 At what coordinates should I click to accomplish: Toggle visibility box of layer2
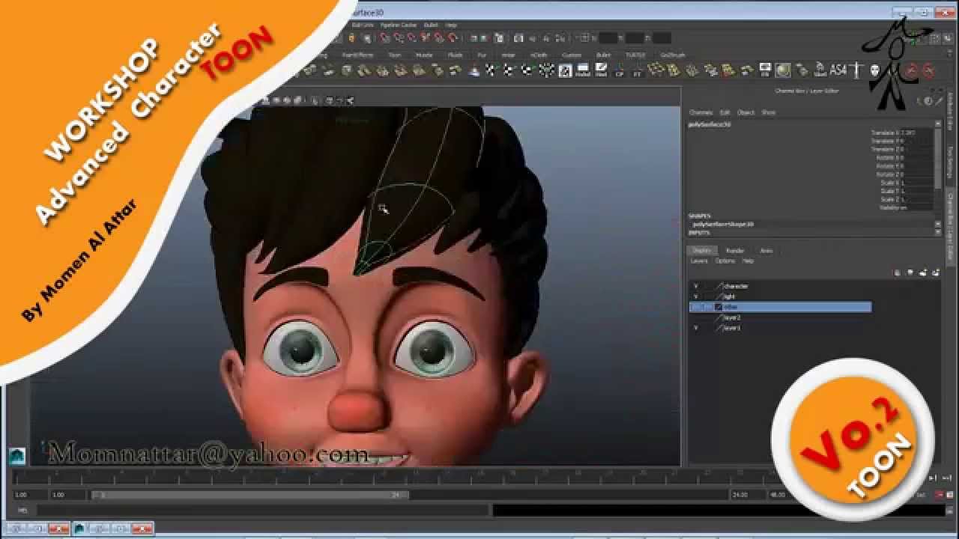click(x=695, y=317)
